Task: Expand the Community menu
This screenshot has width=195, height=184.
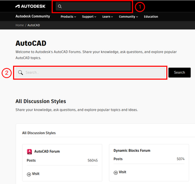Action: pos(128,17)
